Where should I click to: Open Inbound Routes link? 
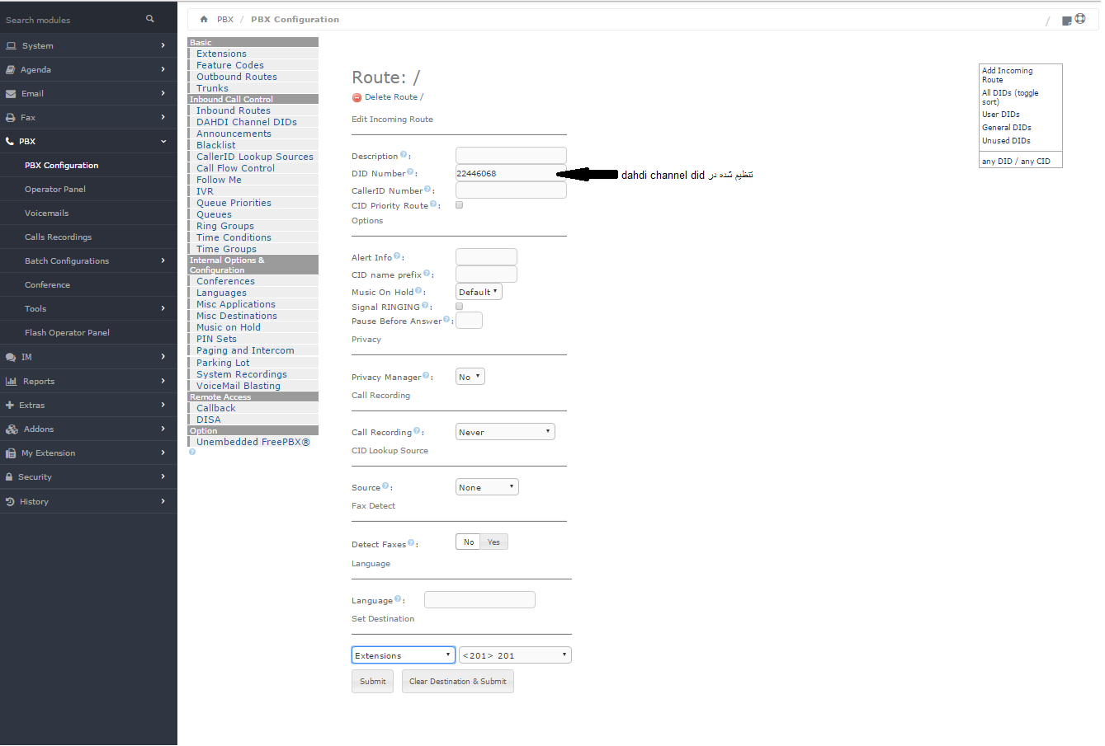pos(234,110)
